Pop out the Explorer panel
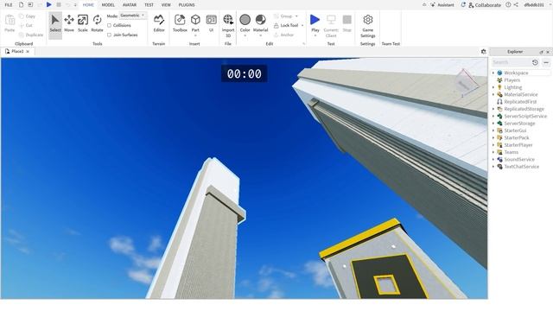 [x=542, y=52]
